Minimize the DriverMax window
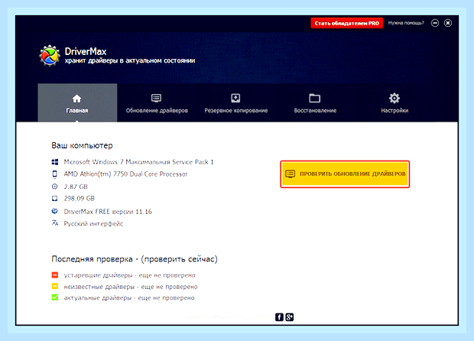Image resolution: width=474 pixels, height=341 pixels. [x=435, y=23]
